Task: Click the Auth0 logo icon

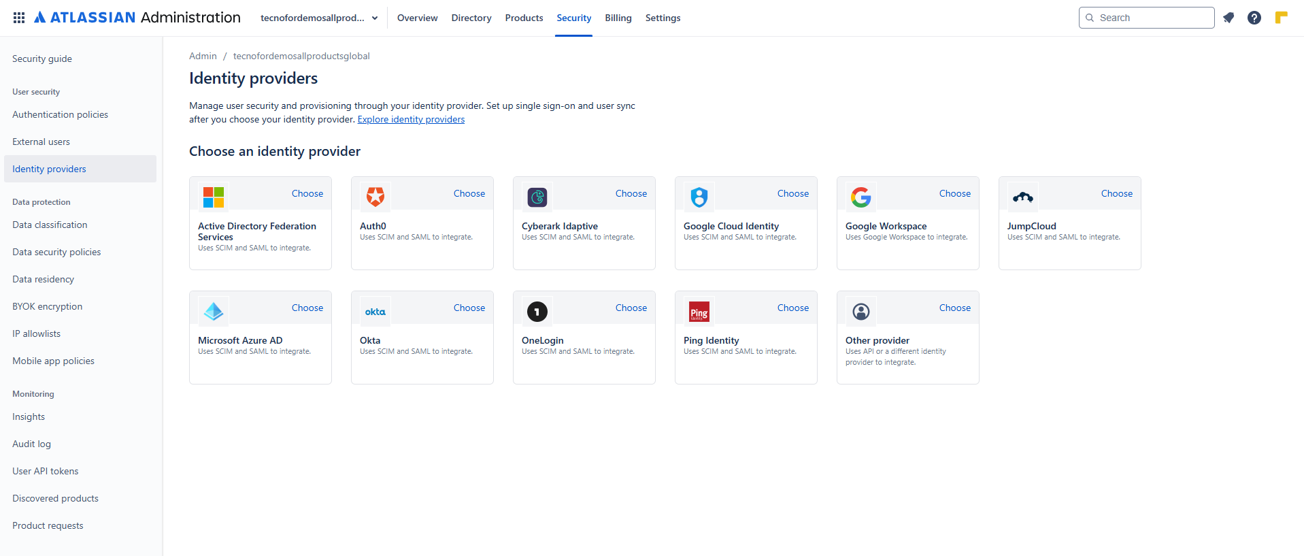Action: point(375,197)
